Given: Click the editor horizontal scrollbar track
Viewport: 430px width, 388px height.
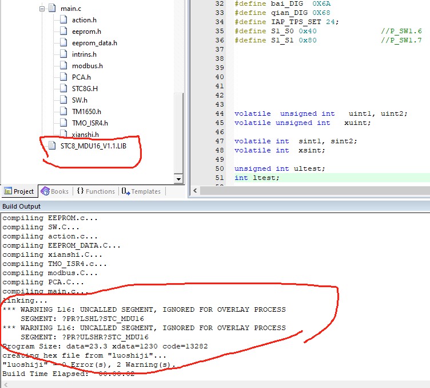Looking at the screenshot, I should point(315,191).
